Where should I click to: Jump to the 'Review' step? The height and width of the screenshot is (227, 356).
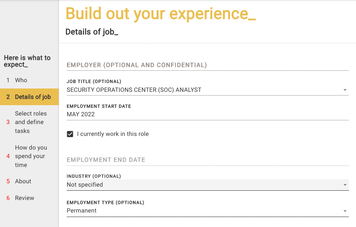click(x=24, y=198)
